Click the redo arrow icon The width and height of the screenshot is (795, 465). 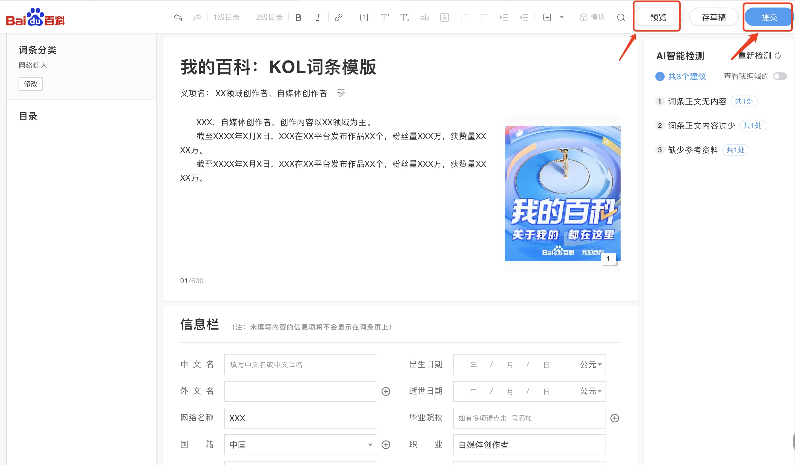(x=198, y=17)
